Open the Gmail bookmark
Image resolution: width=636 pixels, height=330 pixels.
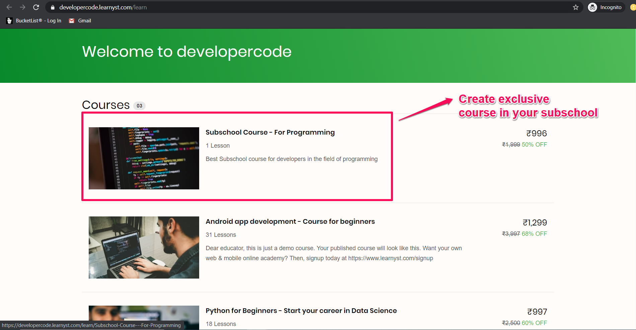pos(80,21)
